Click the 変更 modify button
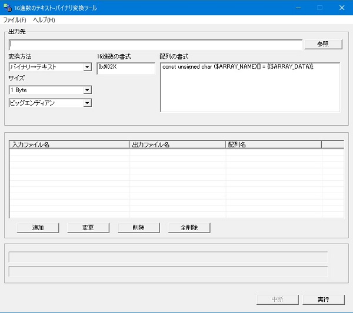353x313 pixels. (x=88, y=228)
